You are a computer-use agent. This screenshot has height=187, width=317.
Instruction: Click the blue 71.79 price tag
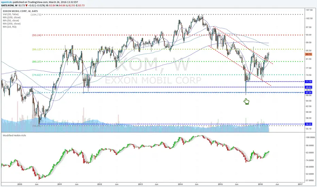pos(308,82)
